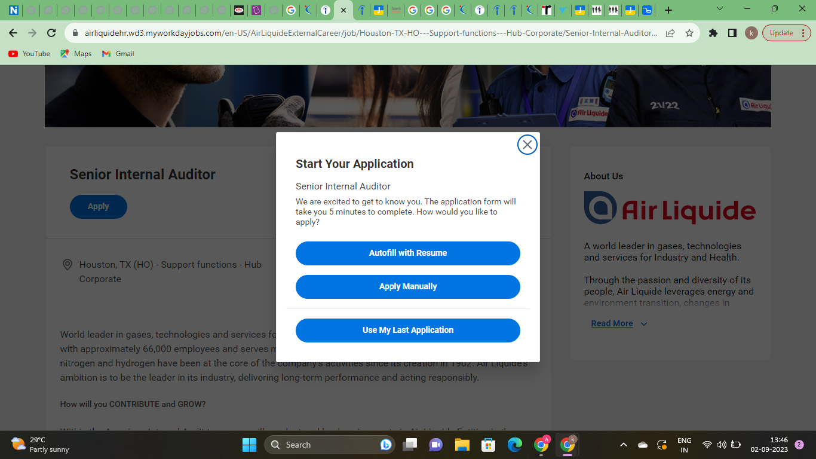
Task: Switch to the Twitter bird tab
Action: [562, 10]
